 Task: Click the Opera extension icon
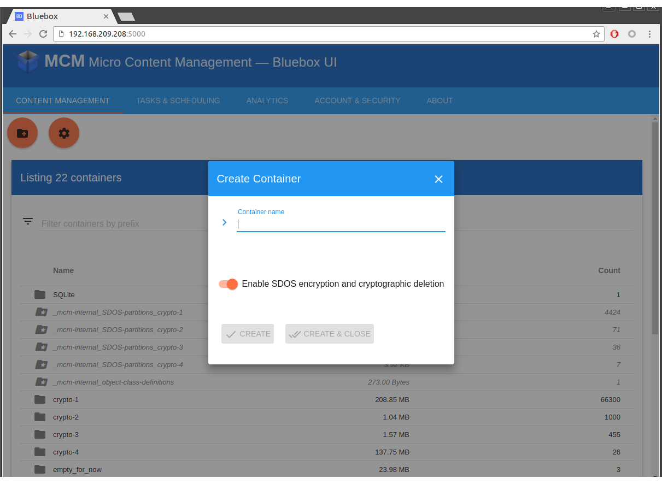pyautogui.click(x=614, y=34)
